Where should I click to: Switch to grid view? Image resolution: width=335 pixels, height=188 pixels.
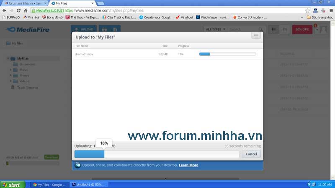click(285, 29)
